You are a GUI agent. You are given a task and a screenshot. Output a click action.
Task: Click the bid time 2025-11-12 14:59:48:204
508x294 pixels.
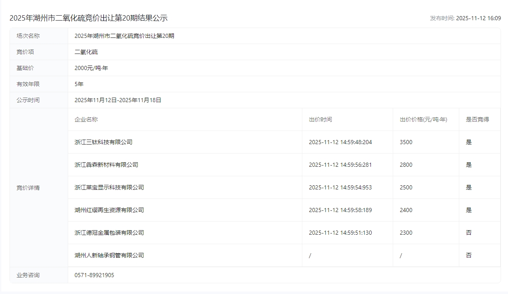point(340,142)
